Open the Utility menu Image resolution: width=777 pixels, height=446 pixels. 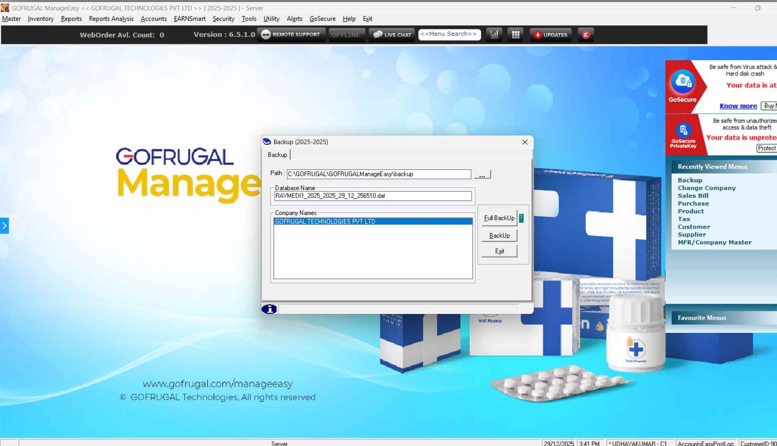271,19
